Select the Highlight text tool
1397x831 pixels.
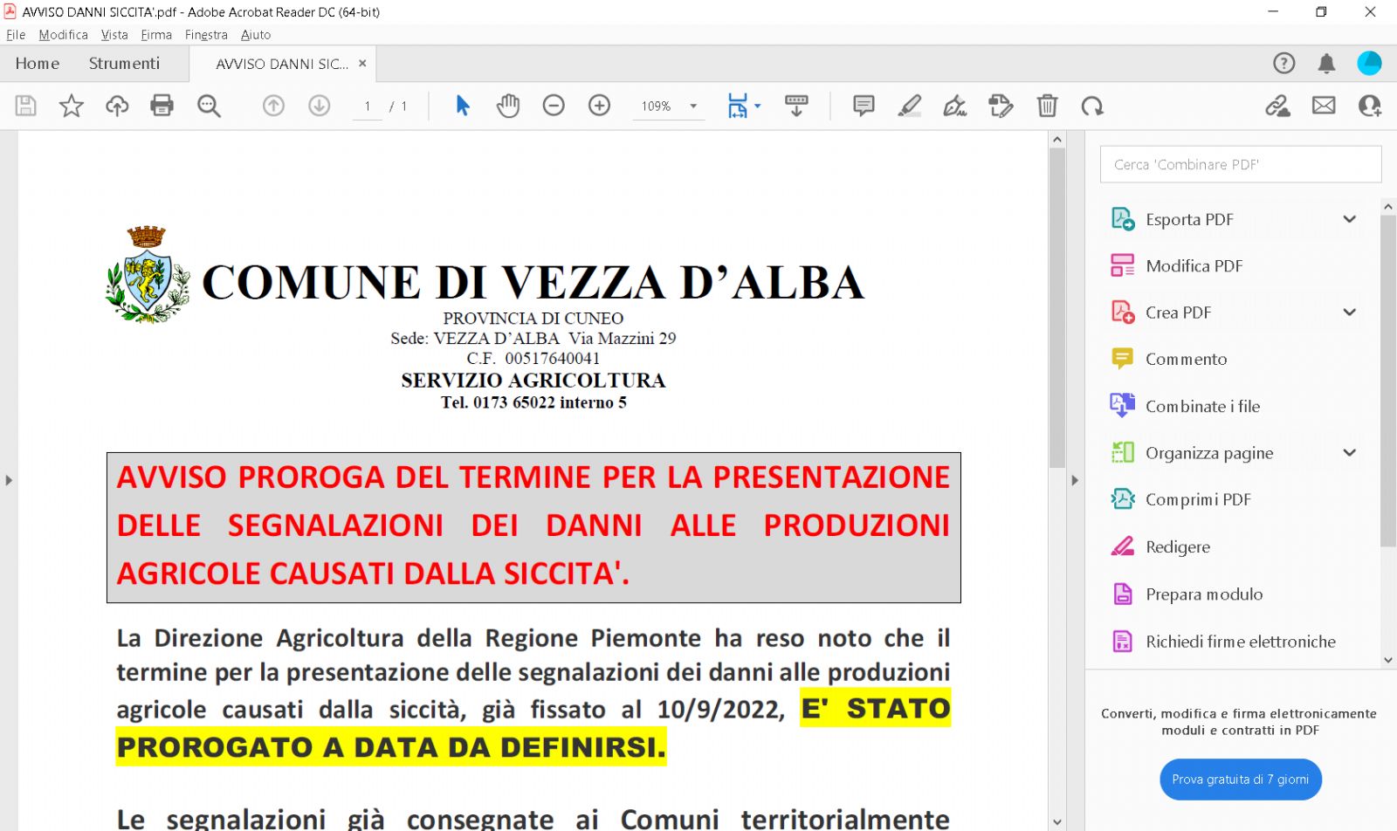point(909,106)
